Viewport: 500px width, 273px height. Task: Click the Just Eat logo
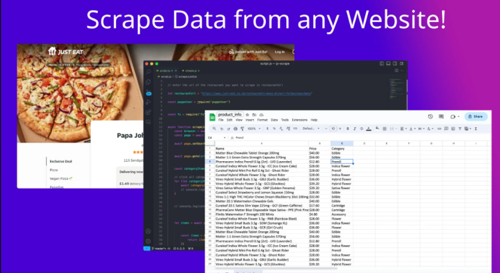66,51
